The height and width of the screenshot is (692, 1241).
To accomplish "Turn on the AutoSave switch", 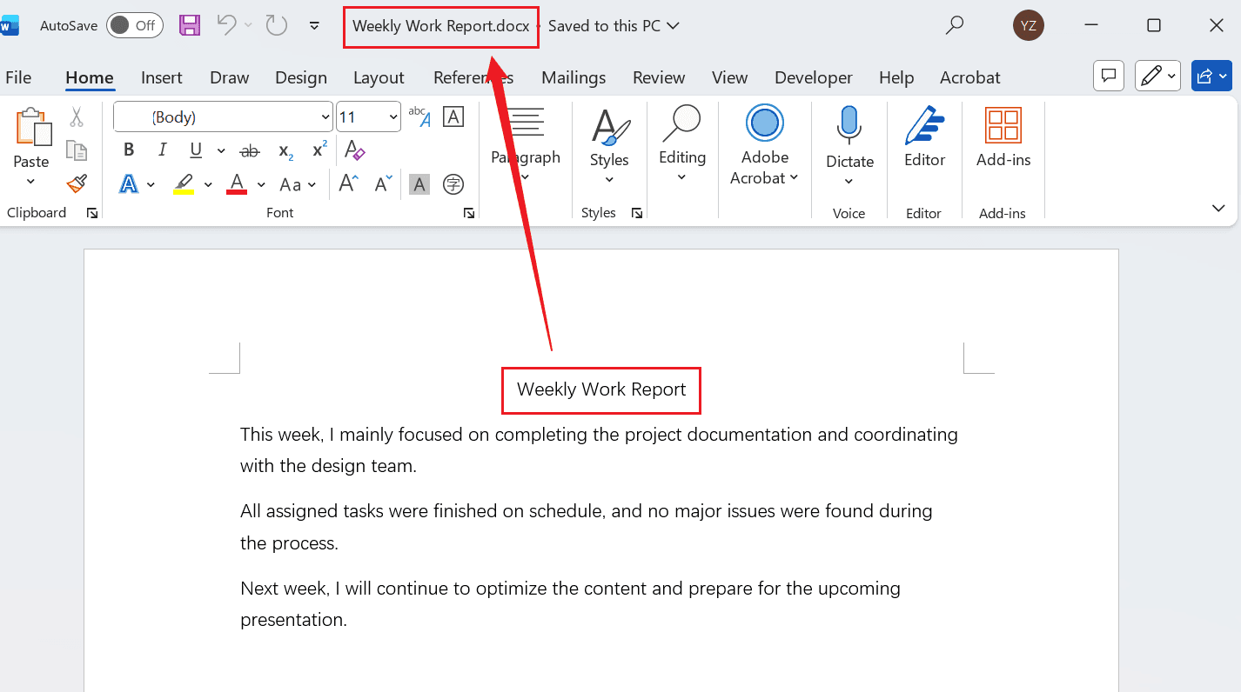I will coord(135,25).
